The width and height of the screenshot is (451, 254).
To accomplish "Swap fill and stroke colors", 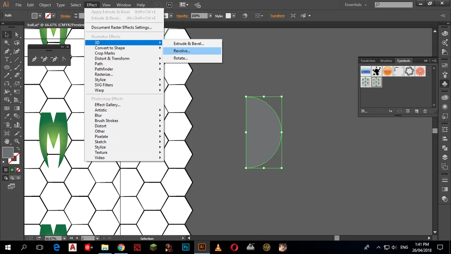I will pyautogui.click(x=18, y=149).
